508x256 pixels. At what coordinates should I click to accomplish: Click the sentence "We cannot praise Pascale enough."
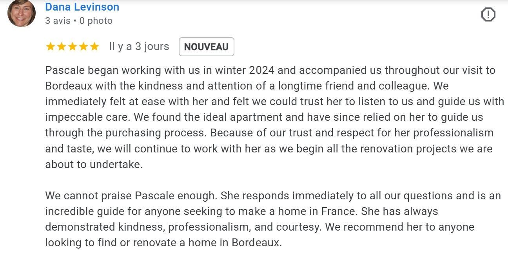[131, 195]
